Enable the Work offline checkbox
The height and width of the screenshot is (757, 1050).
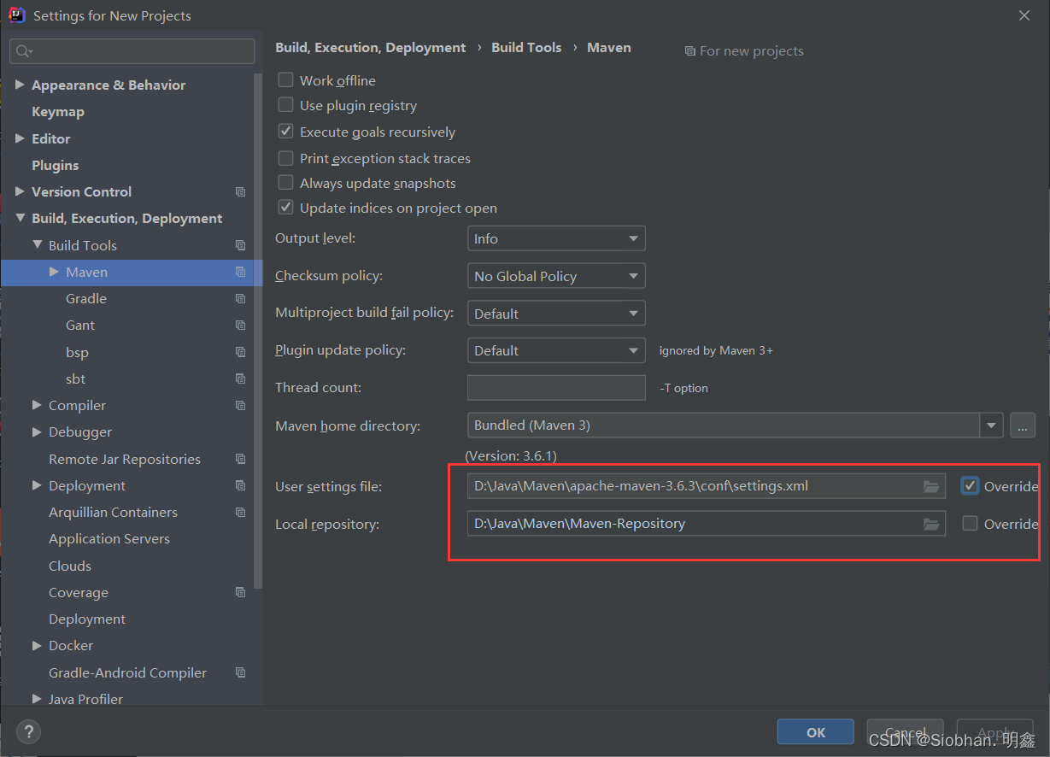(286, 80)
